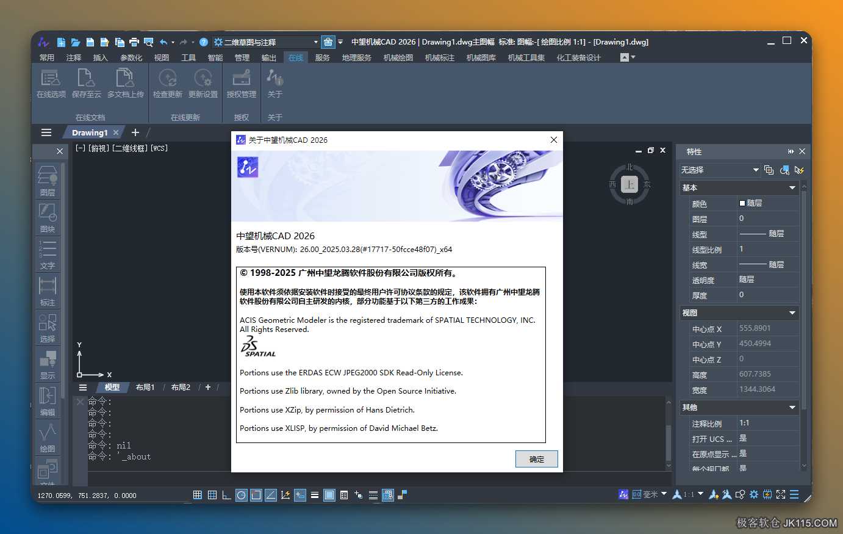Open the 标注 tool in the left sidebar

[48, 290]
